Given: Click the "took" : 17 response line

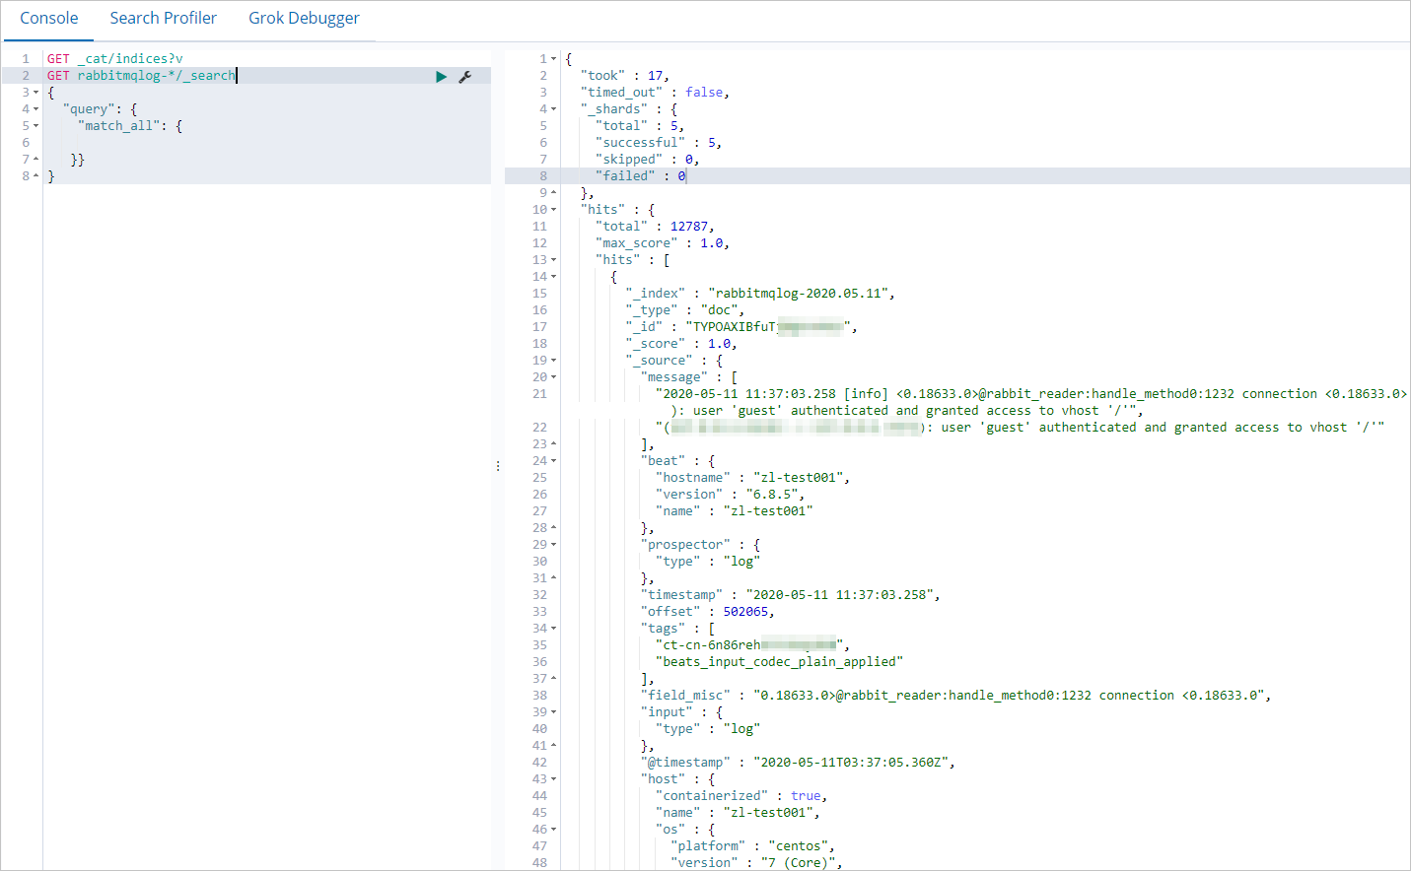Looking at the screenshot, I should pyautogui.click(x=625, y=76).
